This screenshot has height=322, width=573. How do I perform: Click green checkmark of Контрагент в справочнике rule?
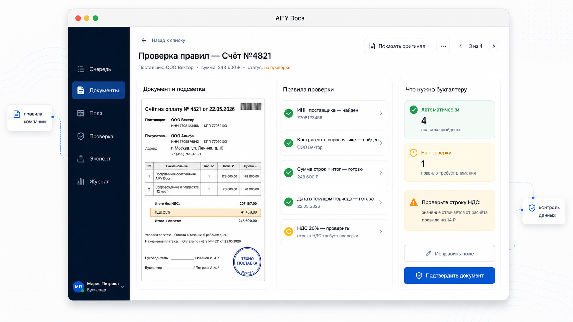tap(289, 143)
